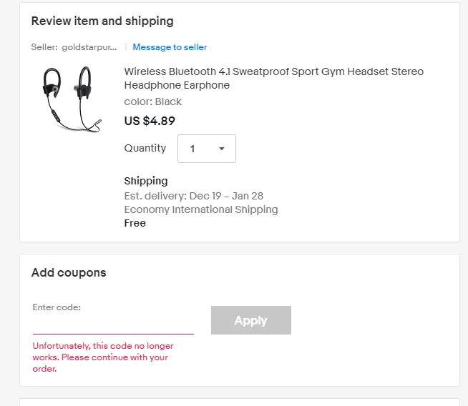The image size is (468, 406).
Task: Click the US $4.89 price text
Action: pos(150,121)
